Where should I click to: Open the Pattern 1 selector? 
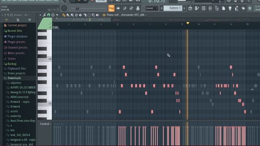[x=173, y=8]
